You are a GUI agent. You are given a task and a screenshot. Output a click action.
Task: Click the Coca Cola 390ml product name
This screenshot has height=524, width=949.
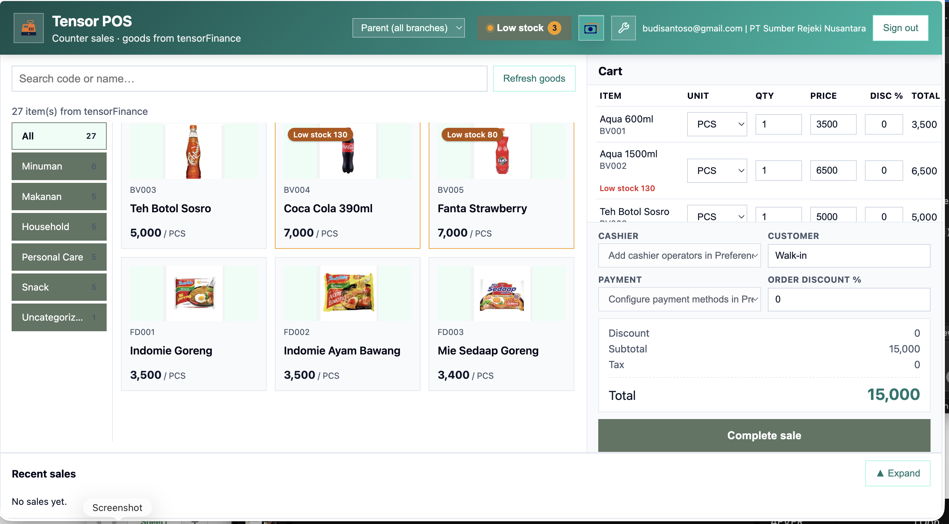tap(328, 209)
